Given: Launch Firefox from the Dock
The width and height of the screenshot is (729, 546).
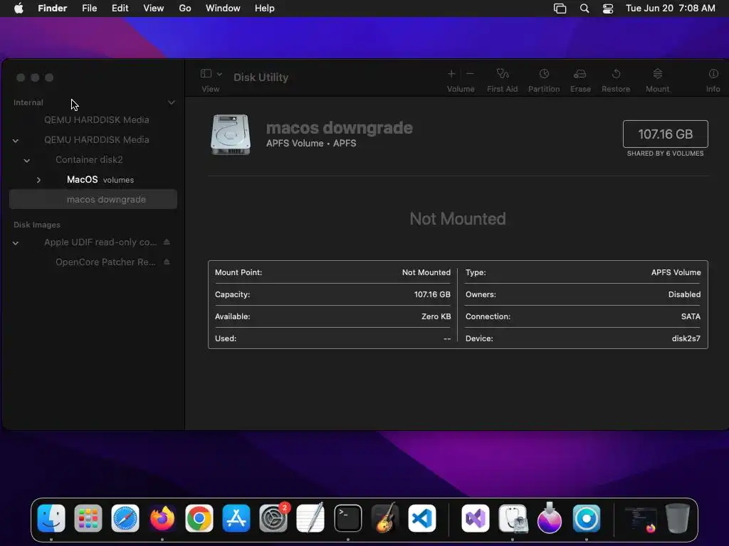Looking at the screenshot, I should pyautogui.click(x=162, y=518).
